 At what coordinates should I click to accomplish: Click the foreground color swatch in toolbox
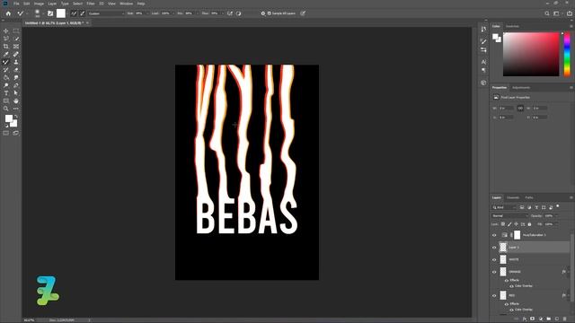coord(8,118)
